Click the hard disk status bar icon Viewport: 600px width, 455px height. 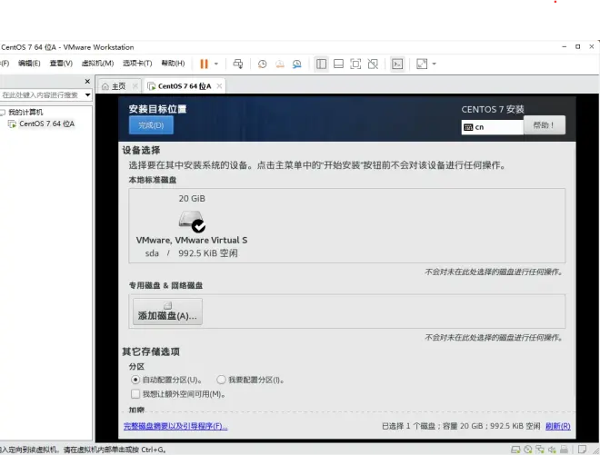[515, 450]
